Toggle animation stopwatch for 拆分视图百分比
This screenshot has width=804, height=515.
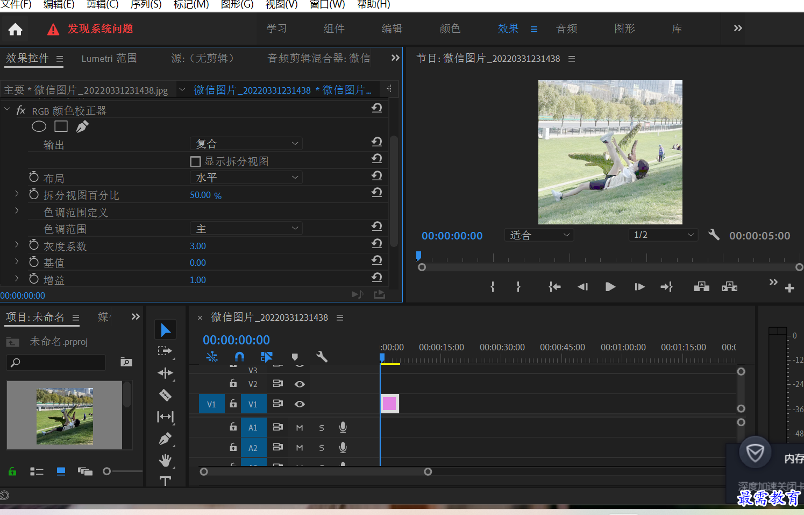pyautogui.click(x=34, y=194)
